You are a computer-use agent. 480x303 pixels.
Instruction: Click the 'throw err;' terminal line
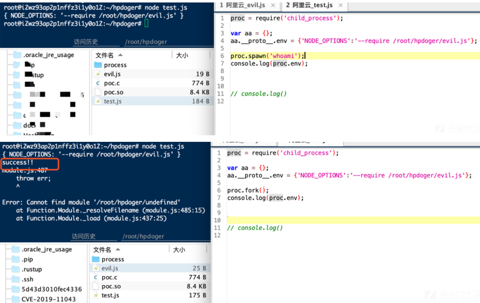[x=34, y=178]
